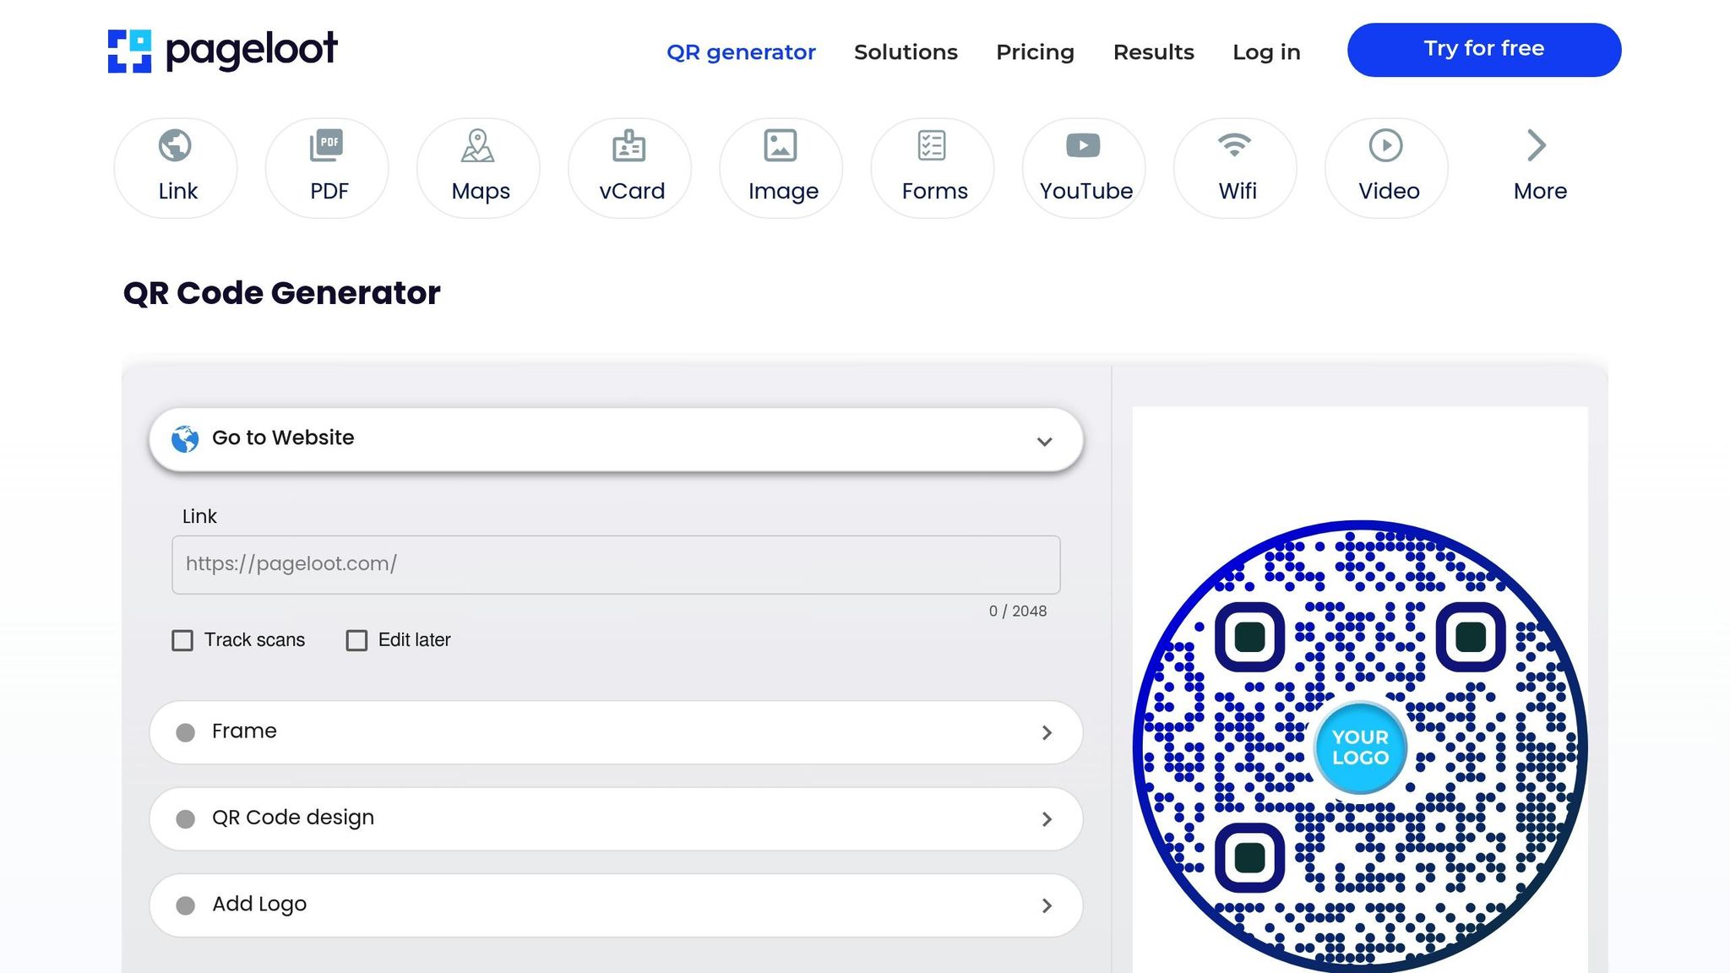Show More QR code types
Screen dimensions: 1730x973
tap(1538, 166)
